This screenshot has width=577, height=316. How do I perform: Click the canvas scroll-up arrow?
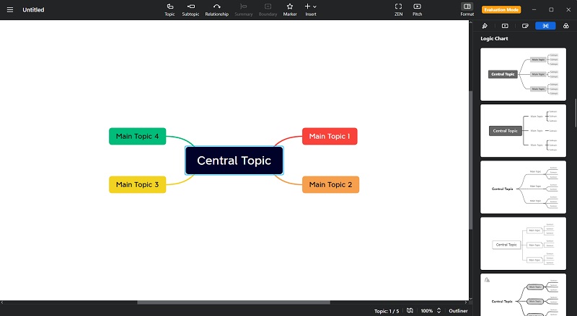[470, 23]
